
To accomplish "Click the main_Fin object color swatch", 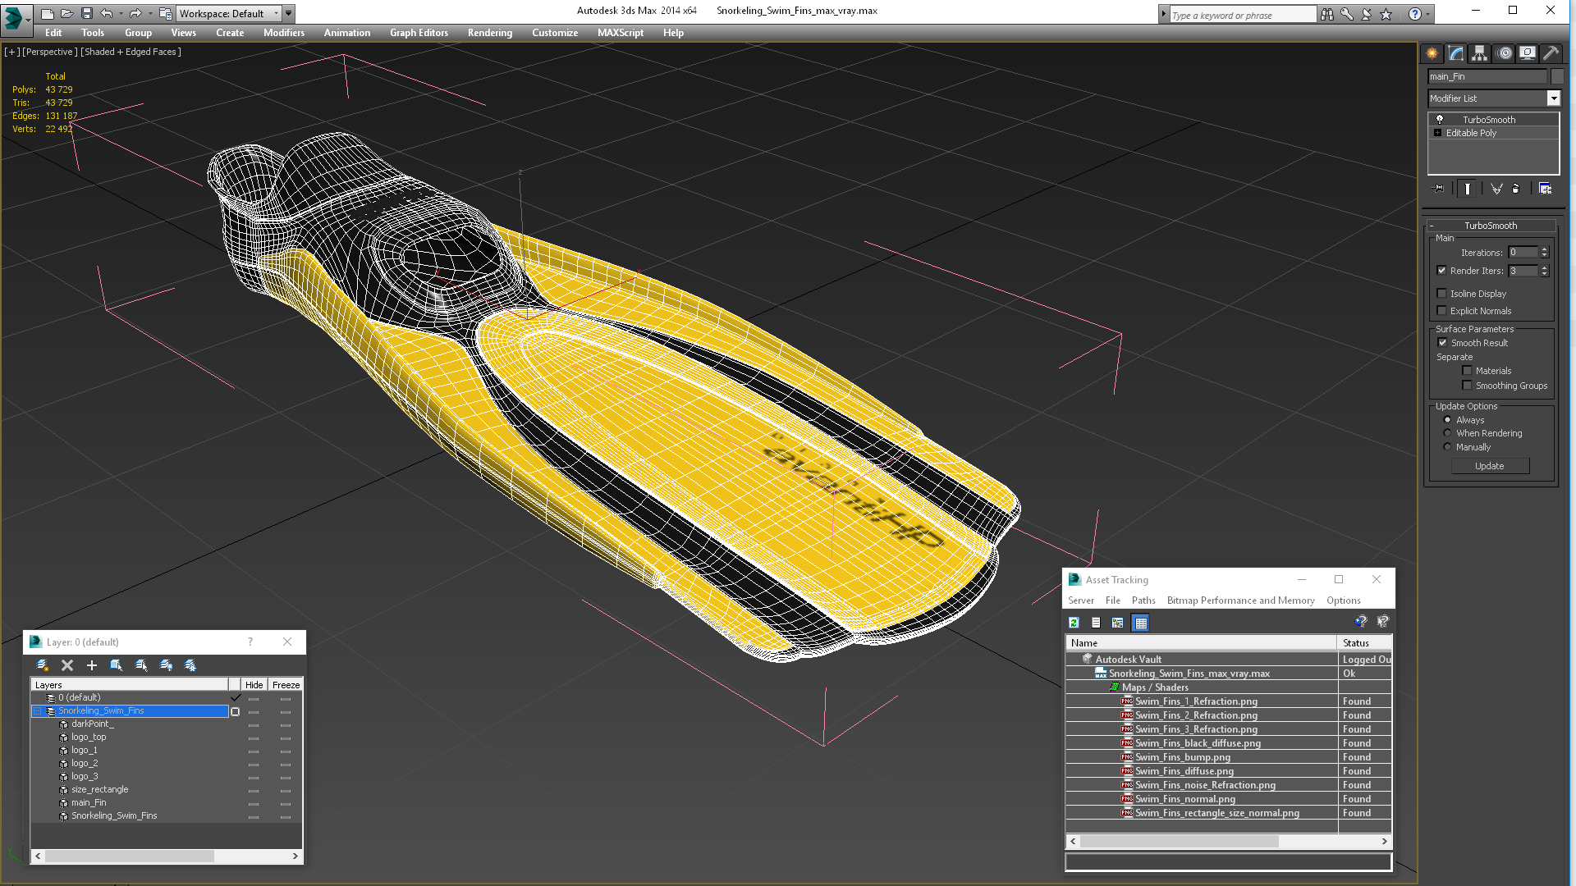I will coord(1556,76).
